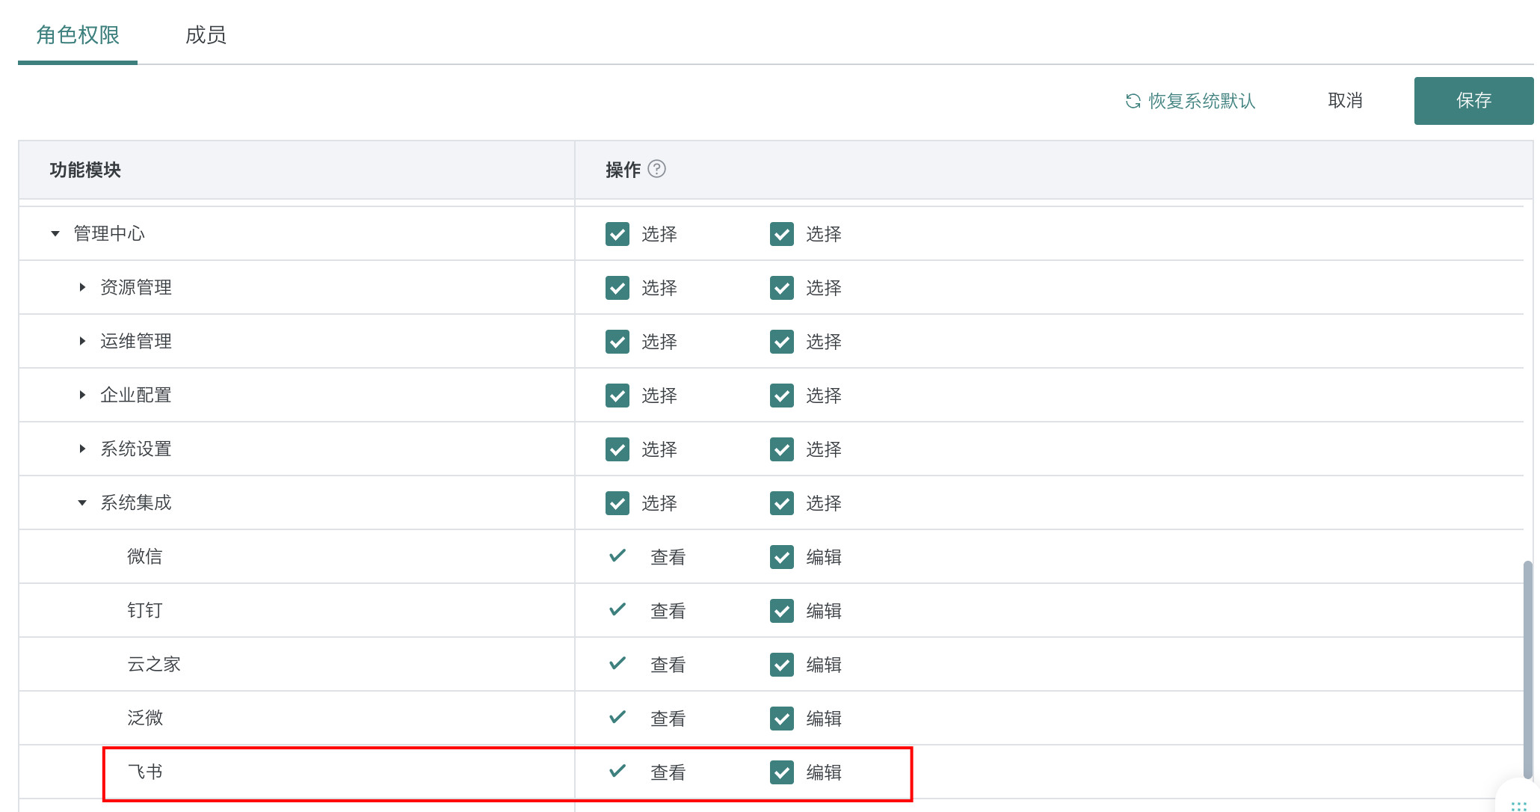Click the 取消 button
The width and height of the screenshot is (1540, 812).
click(x=1344, y=101)
